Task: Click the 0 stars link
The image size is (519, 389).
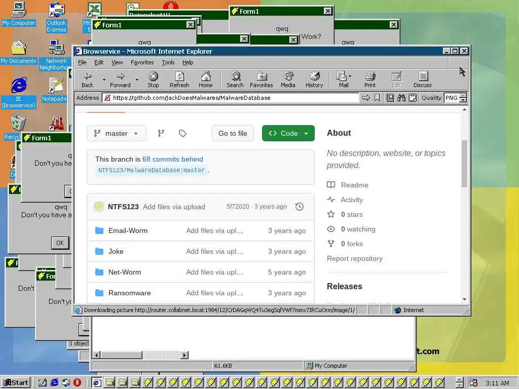Action: (x=352, y=214)
